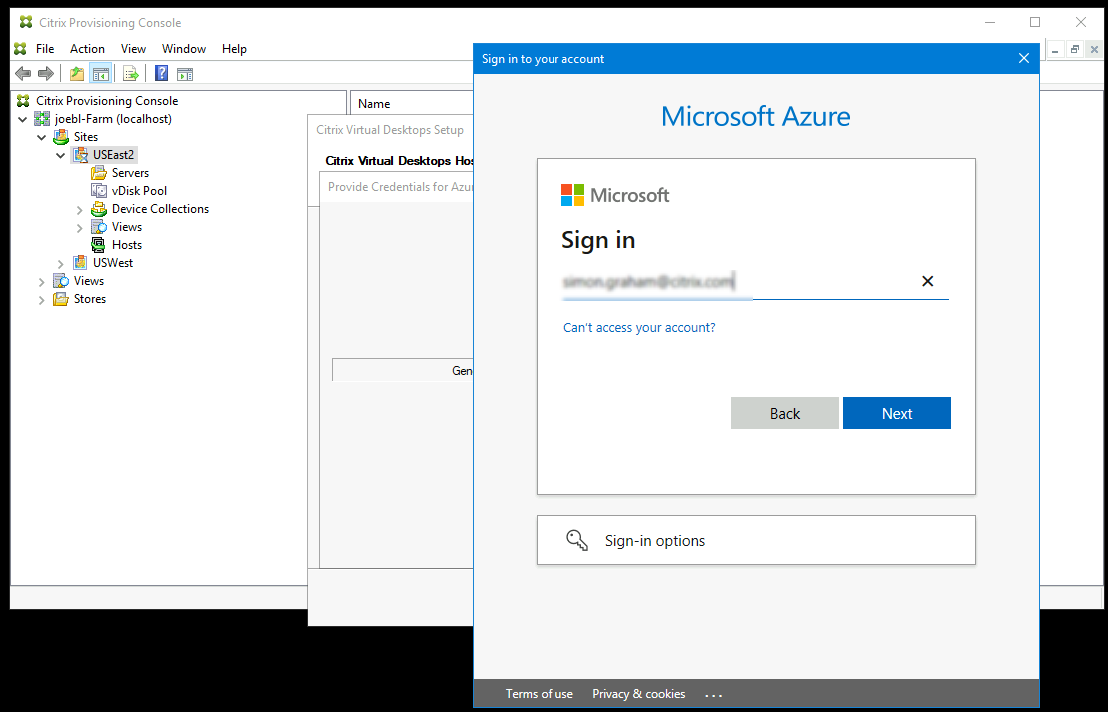Clear the email input with the X

coord(927,281)
